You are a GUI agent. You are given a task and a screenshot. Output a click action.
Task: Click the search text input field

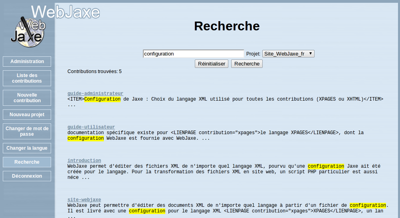[193, 54]
